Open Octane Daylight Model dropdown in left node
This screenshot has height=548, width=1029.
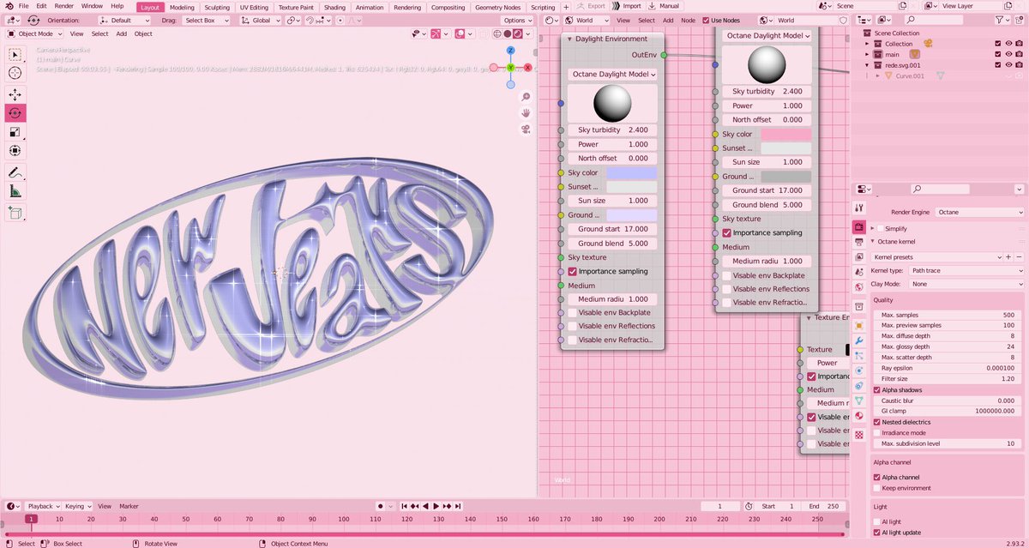[x=612, y=75]
